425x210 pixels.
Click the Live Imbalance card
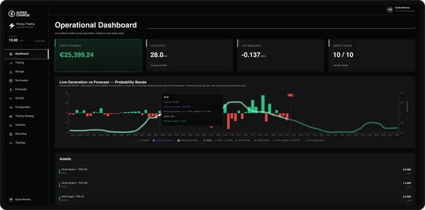(x=280, y=55)
